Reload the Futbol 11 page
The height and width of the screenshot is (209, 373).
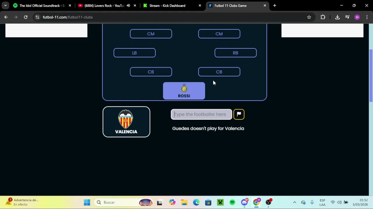click(26, 17)
